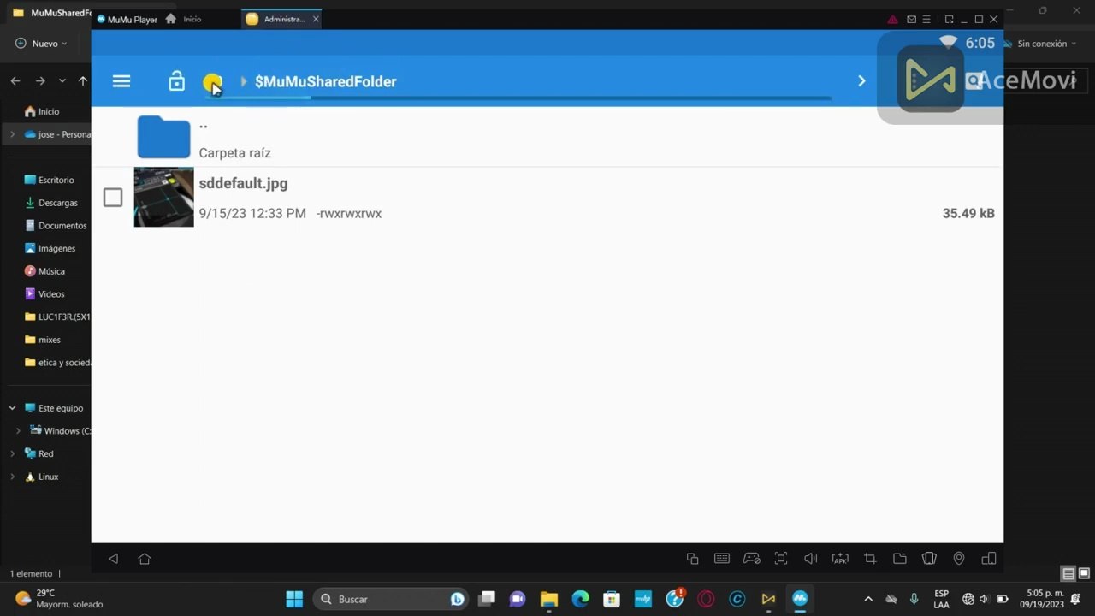
Task: Open Documentos in File Explorer sidebar
Action: (56, 226)
